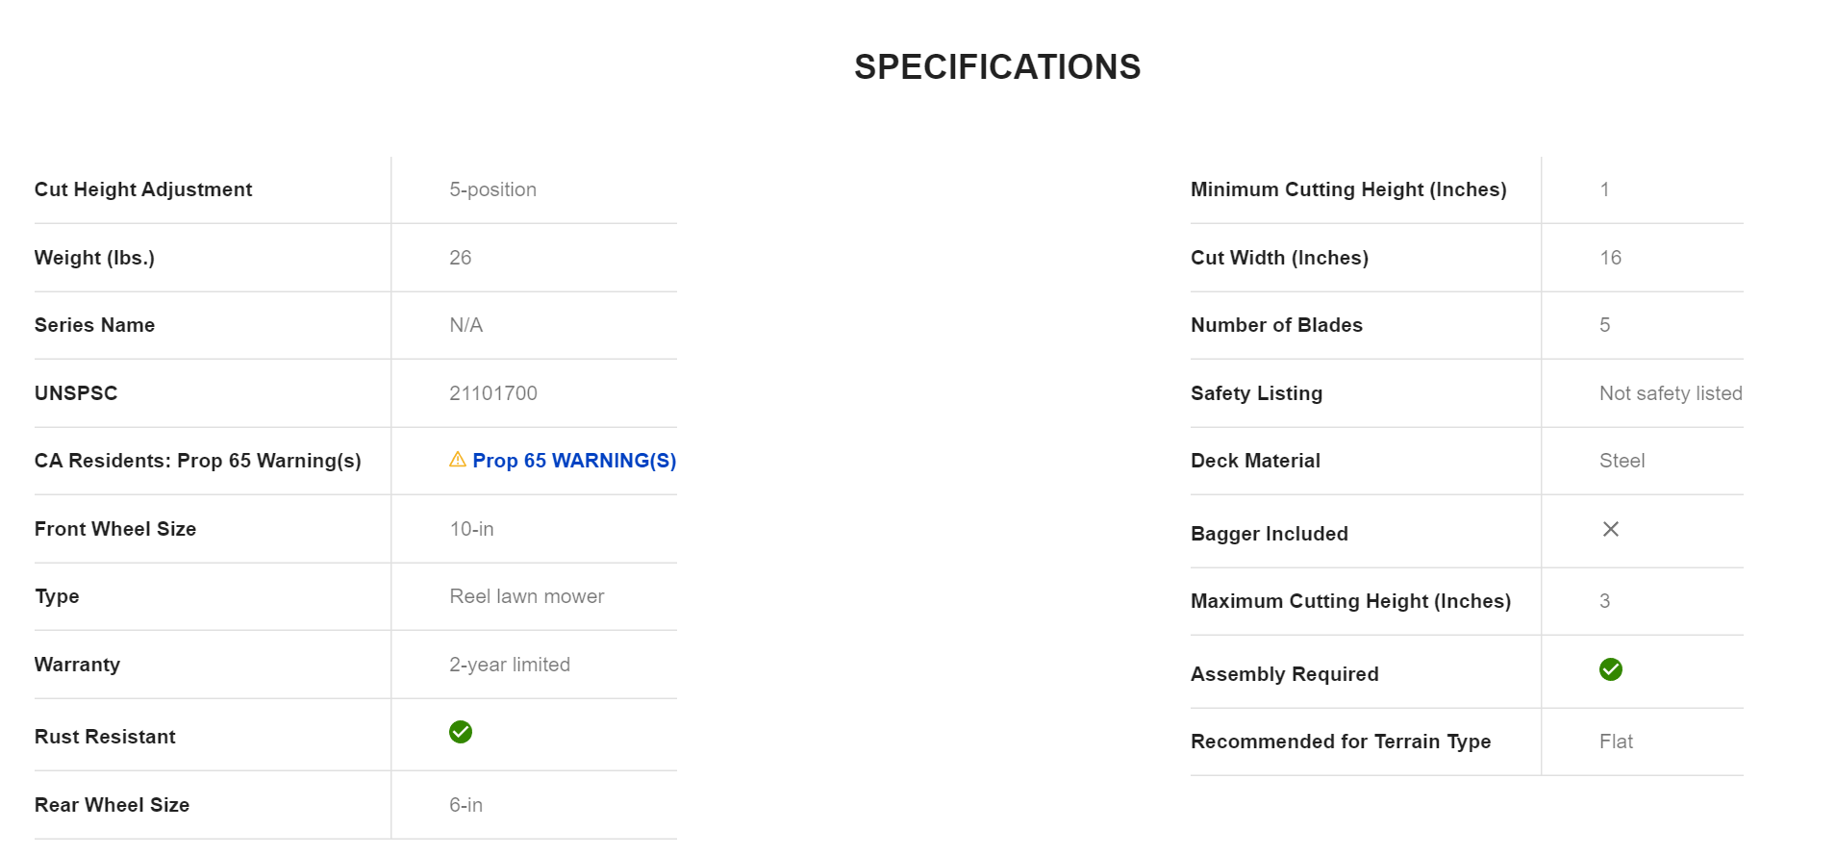Click the Not safety listed value
The height and width of the screenshot is (855, 1836).
[x=1670, y=393]
